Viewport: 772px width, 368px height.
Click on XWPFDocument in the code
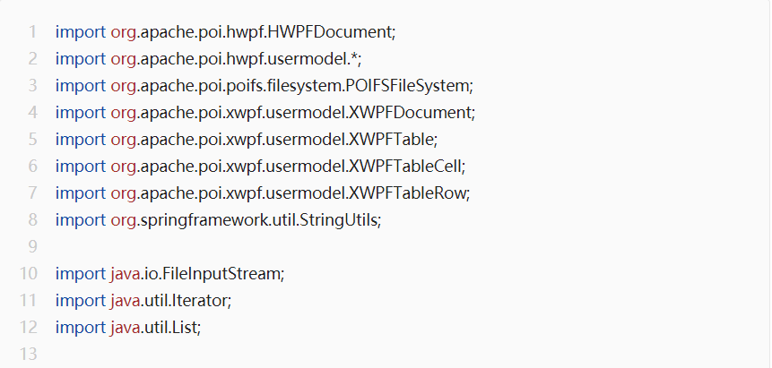click(x=410, y=113)
